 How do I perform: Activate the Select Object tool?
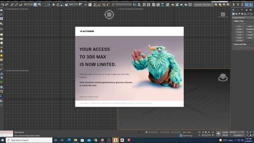35,5
